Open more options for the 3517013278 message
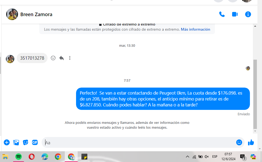The width and height of the screenshot is (262, 162). pyautogui.click(x=70, y=58)
